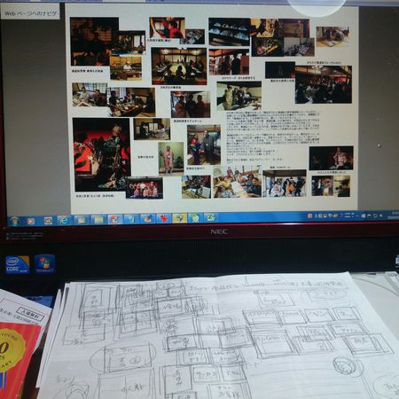Open the large red-background performer photo

click(101, 154)
